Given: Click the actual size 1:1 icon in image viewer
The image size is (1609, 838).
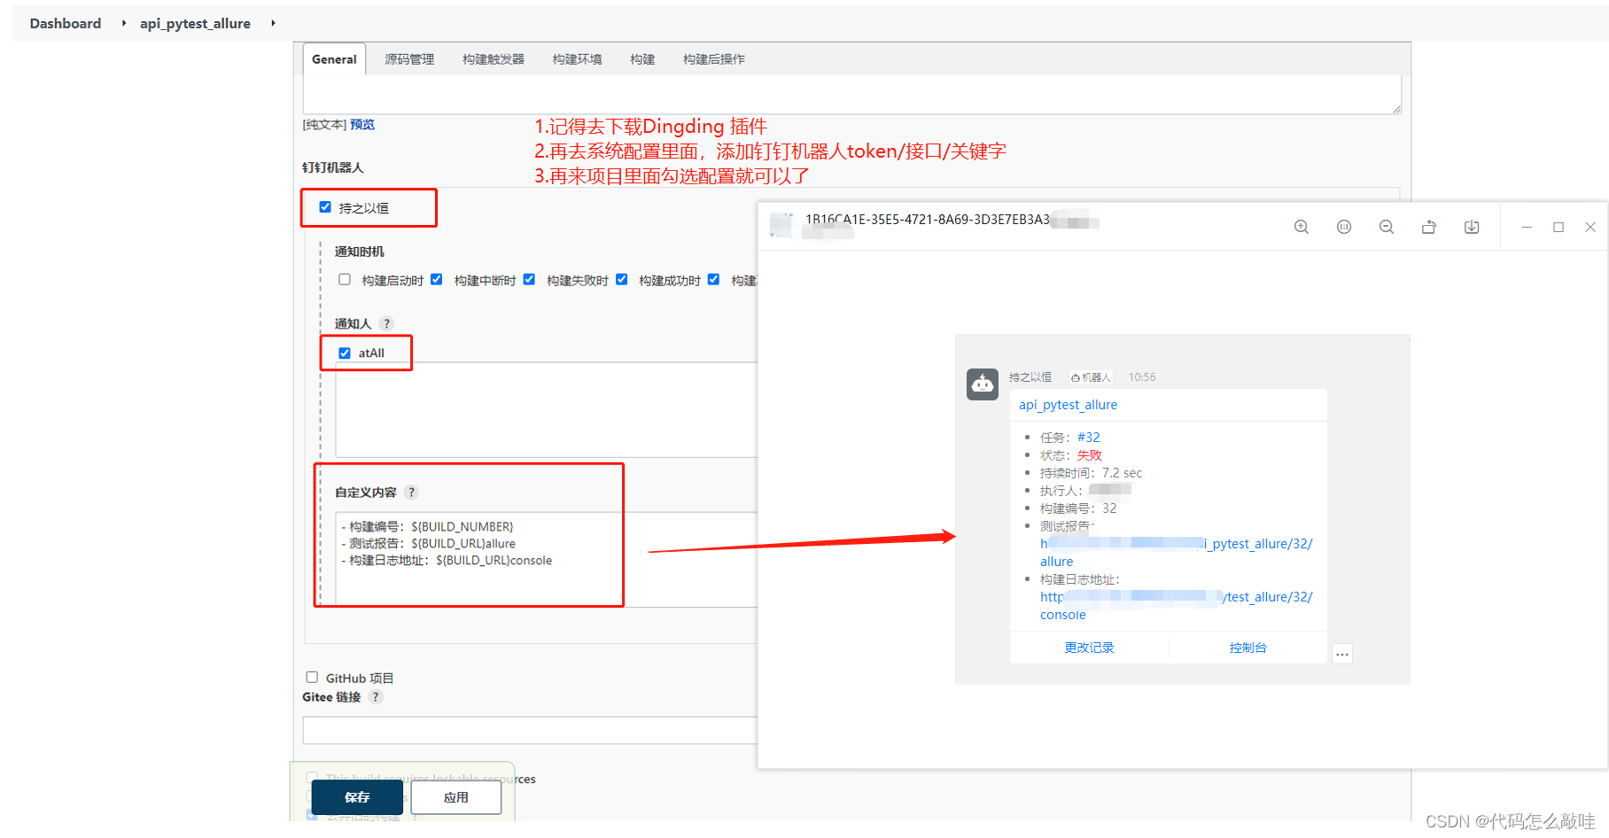Looking at the screenshot, I should tap(1344, 227).
